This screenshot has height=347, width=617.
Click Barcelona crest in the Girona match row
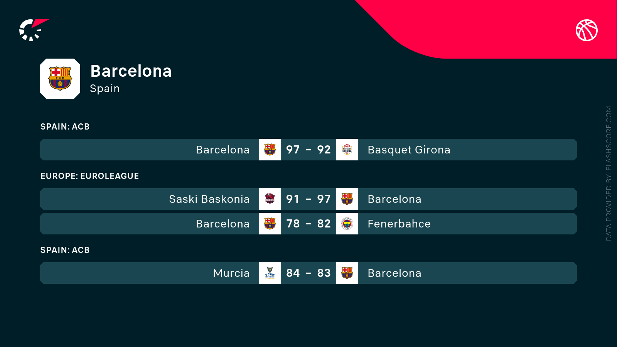coord(270,150)
